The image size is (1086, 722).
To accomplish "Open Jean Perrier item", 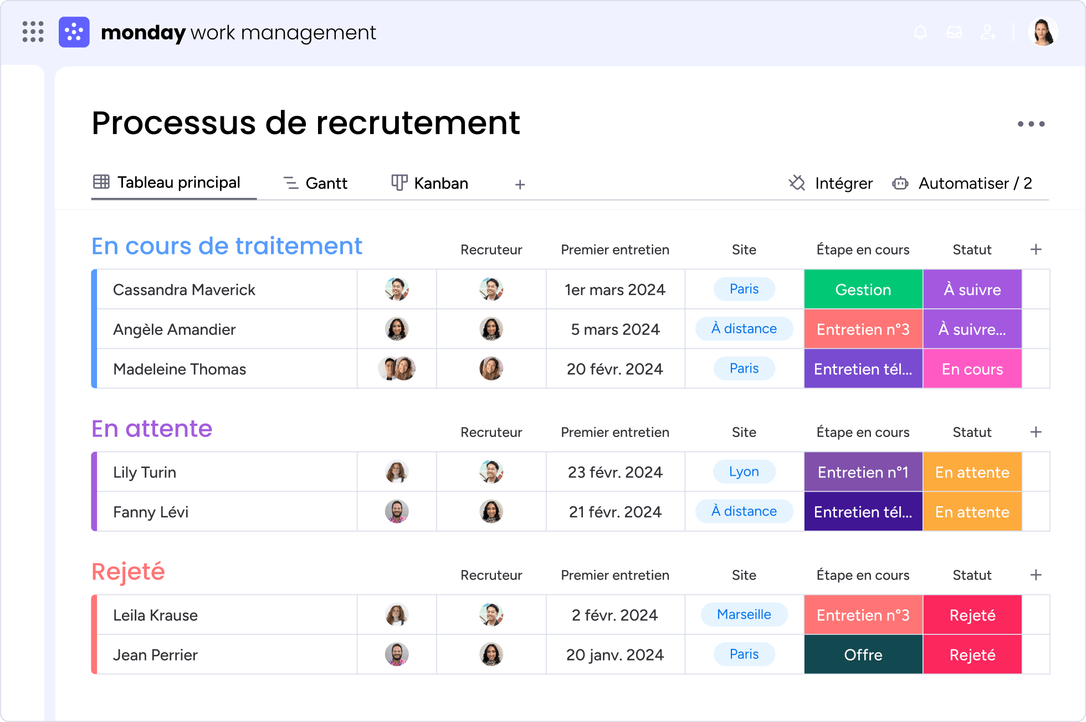I will pyautogui.click(x=155, y=655).
